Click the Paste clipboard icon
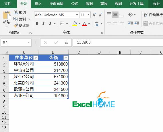This screenshot has height=132, width=163. click(x=7, y=15)
